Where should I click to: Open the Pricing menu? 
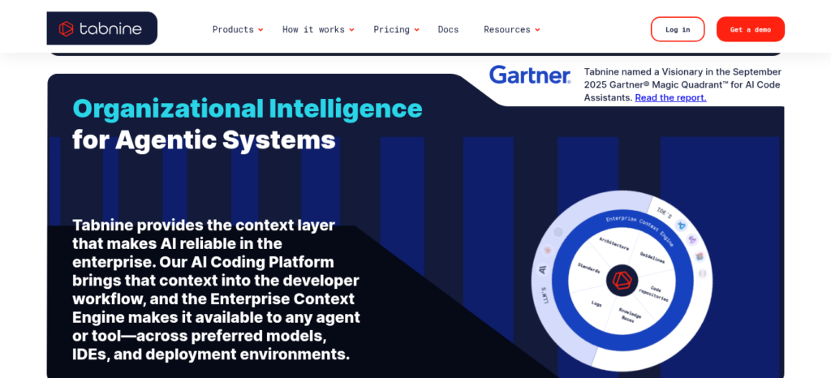coord(392,30)
